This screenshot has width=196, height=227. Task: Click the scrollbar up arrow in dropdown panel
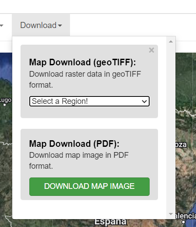coord(171,42)
